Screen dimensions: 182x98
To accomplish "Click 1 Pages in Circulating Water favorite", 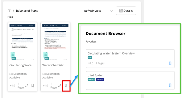I will click(x=100, y=63).
